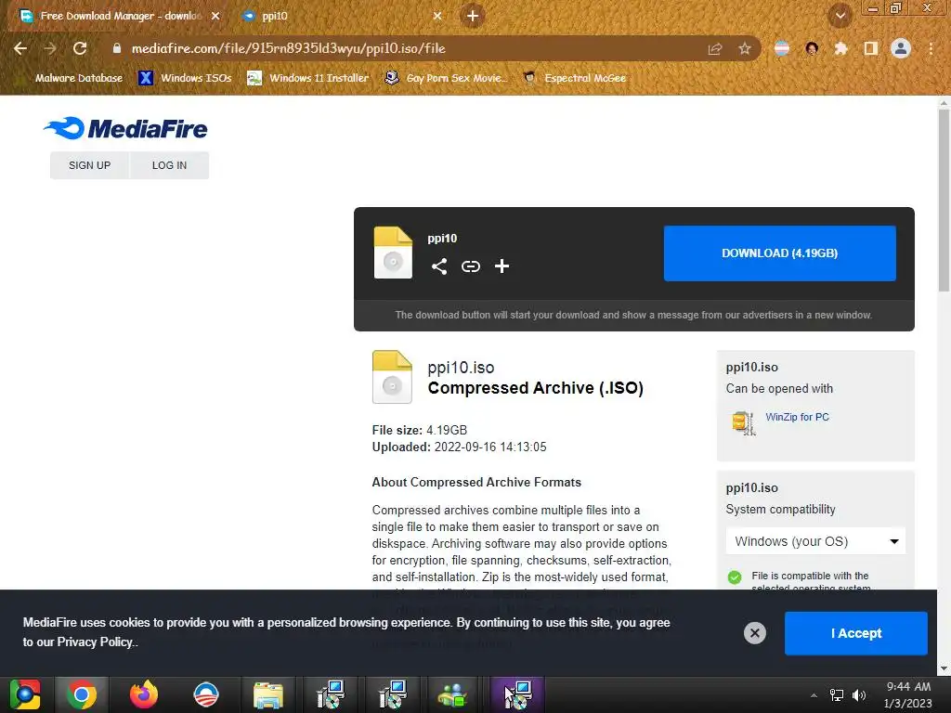Go forward in browser history
The width and height of the screenshot is (951, 713).
50,48
